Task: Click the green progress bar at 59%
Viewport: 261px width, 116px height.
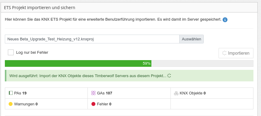Action: coord(78,63)
